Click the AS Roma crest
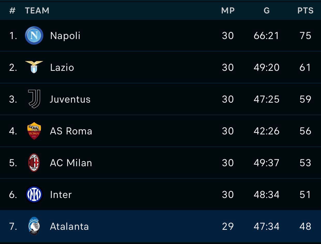The image size is (321, 244). 34,131
